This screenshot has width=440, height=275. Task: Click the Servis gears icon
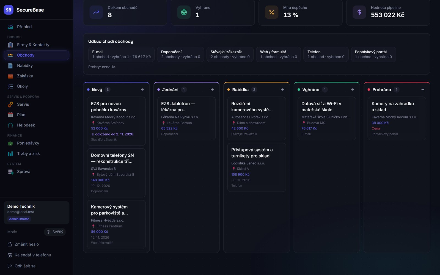click(x=10, y=105)
